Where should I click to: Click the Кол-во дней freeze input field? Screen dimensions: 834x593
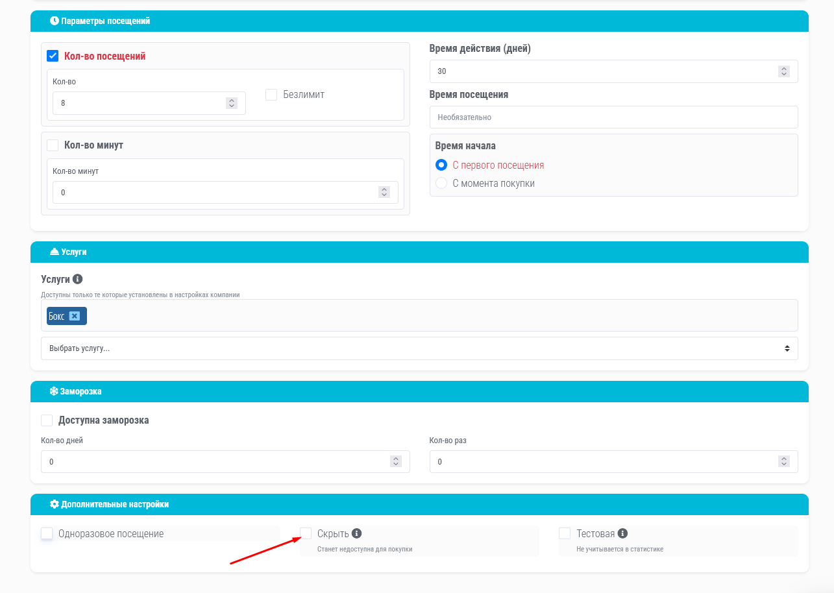click(x=214, y=462)
